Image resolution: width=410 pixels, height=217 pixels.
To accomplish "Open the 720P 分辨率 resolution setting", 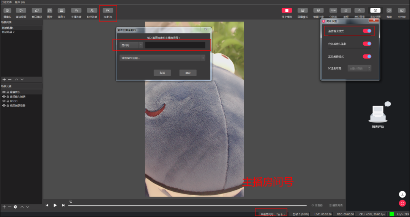I will coord(333,11).
